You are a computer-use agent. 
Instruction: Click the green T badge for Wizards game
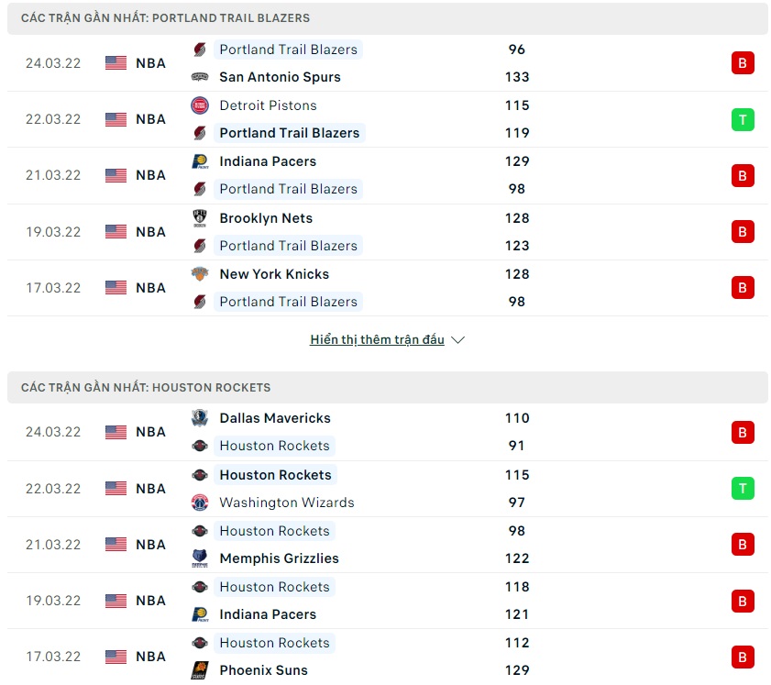click(x=743, y=489)
